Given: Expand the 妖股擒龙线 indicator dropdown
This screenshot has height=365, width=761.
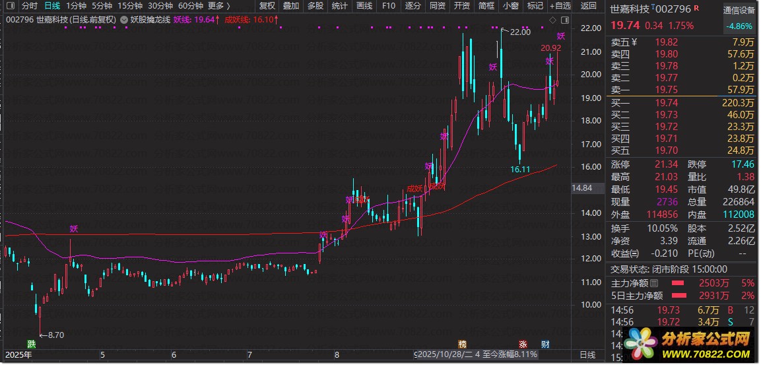Looking at the screenshot, I should point(125,20).
